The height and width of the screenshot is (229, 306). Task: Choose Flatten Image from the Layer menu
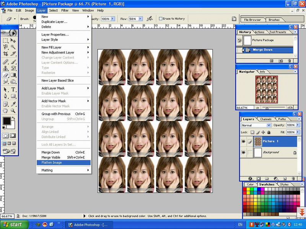[52, 163]
